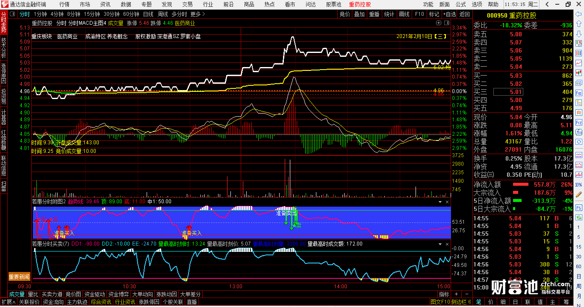Open the 若愚分时买卖 panel dropdown arrow
Screen dimensions: 584x307
click(x=440, y=244)
